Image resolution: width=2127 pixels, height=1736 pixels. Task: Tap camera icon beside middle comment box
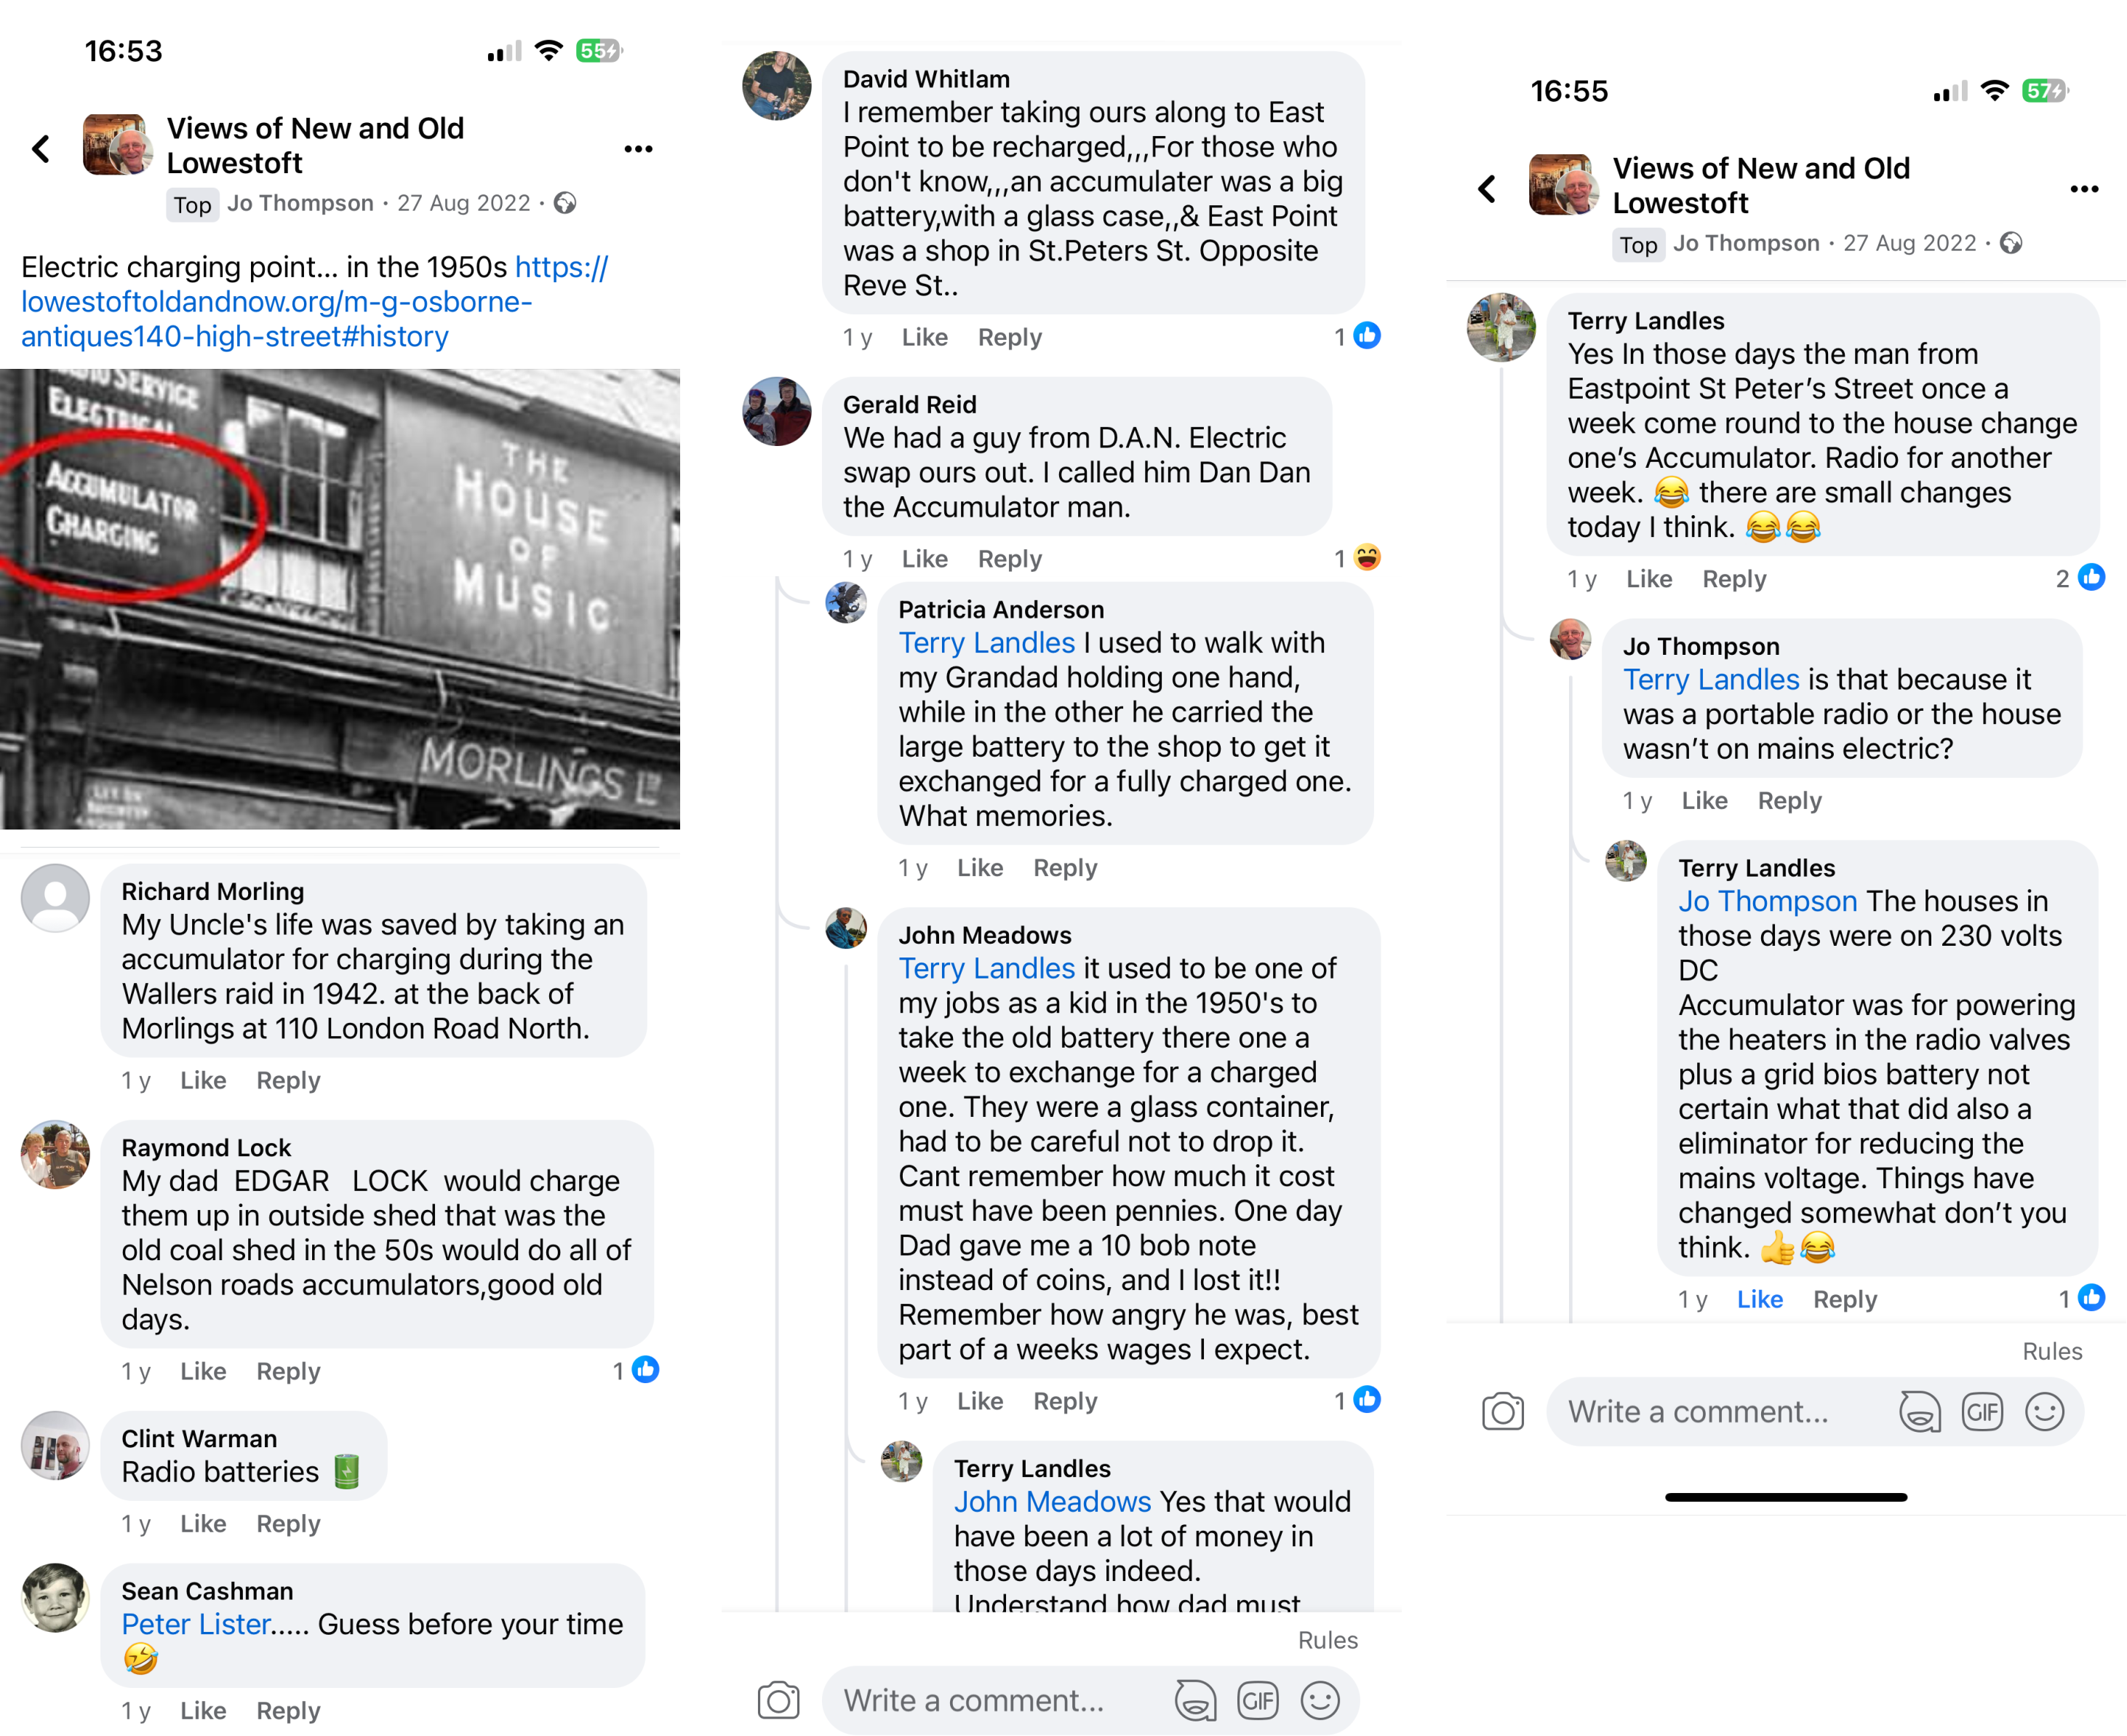pos(778,1700)
